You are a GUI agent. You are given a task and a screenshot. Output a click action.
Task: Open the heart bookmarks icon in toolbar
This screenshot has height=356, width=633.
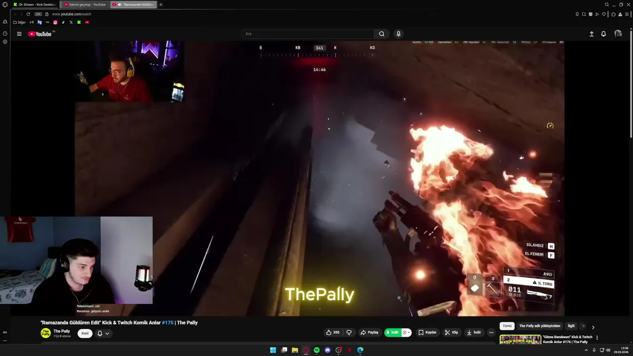604,14
